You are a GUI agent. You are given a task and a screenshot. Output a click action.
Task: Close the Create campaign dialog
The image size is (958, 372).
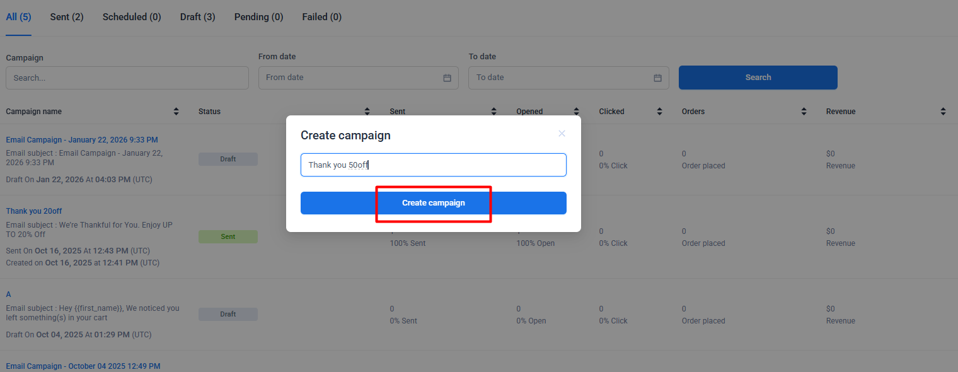tap(562, 133)
